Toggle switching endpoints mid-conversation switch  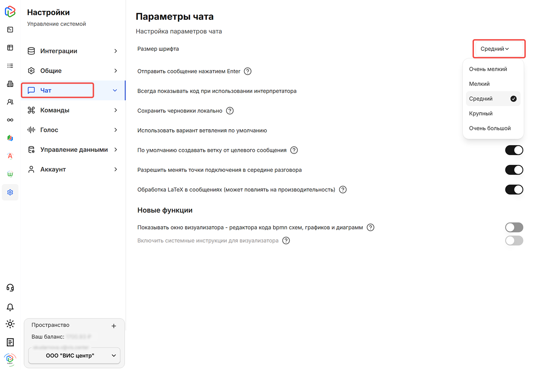(x=514, y=170)
